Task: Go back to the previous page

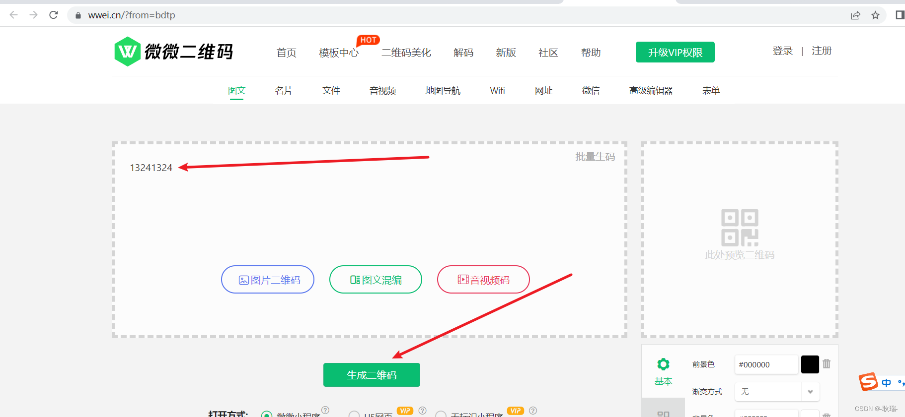Action: tap(14, 15)
